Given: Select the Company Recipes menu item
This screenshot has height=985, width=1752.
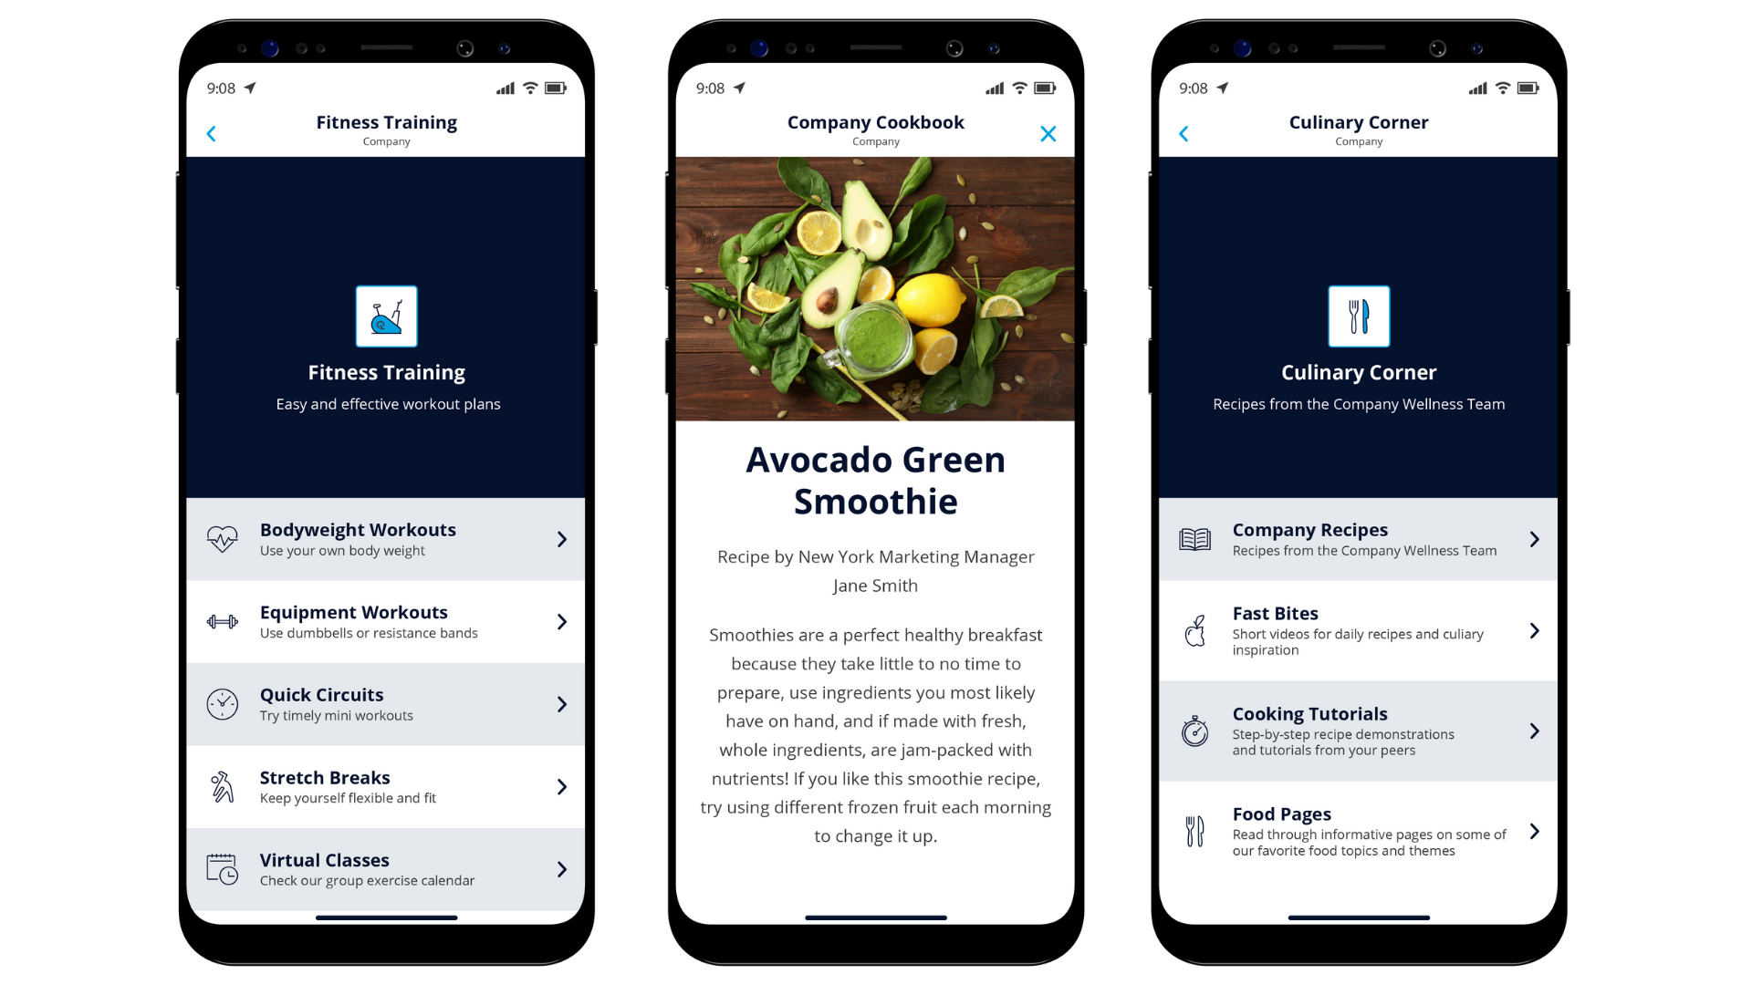Looking at the screenshot, I should point(1359,539).
